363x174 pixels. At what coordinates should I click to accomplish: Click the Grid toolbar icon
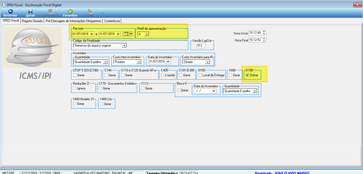90,11
